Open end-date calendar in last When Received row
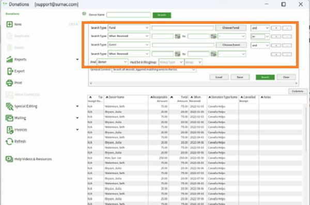 click(x=213, y=54)
